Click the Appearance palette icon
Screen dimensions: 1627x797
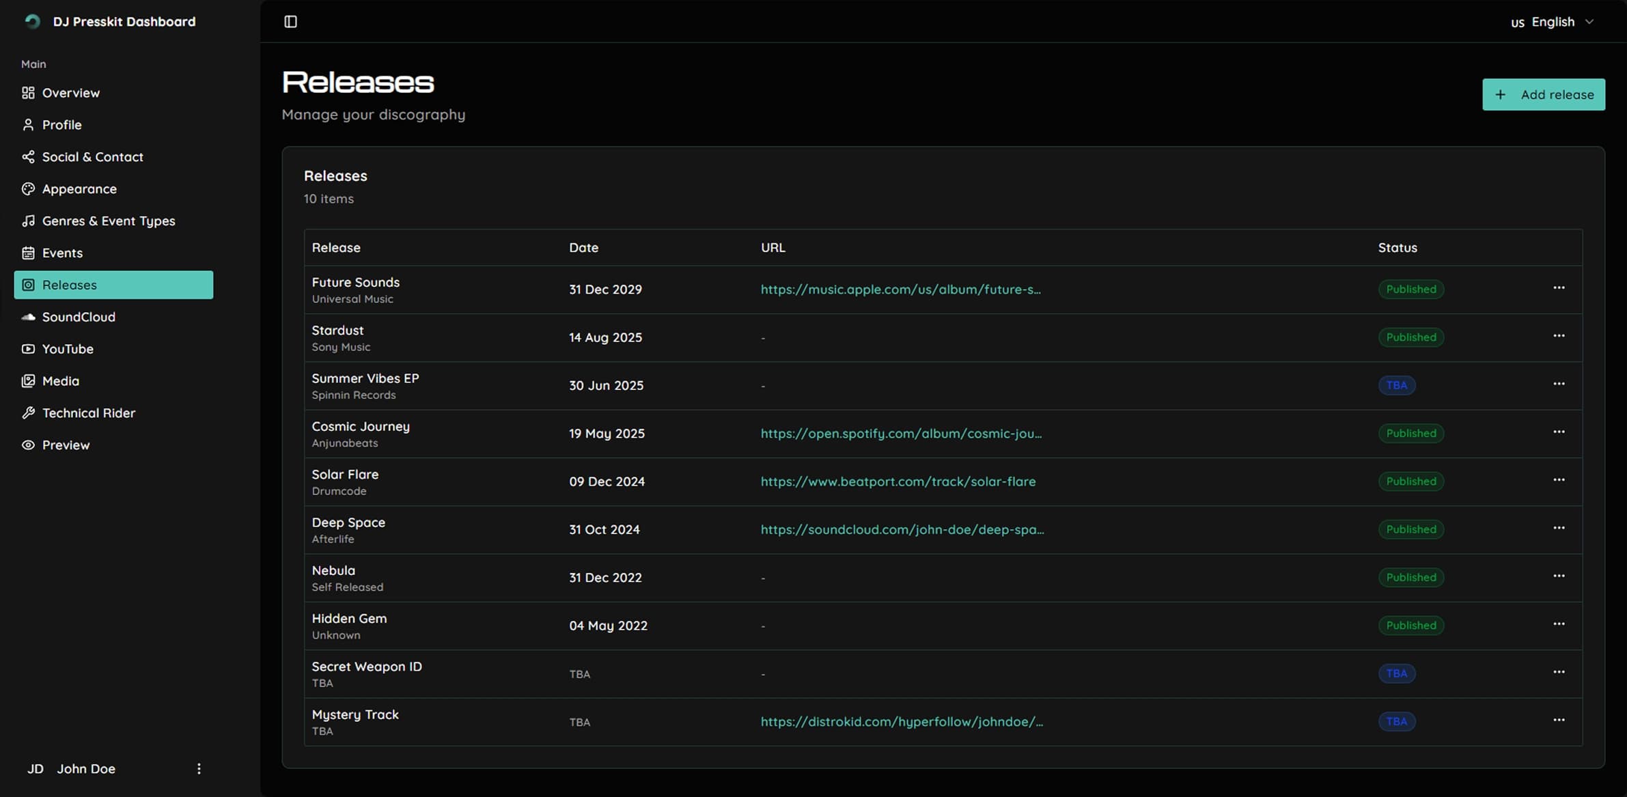[28, 188]
